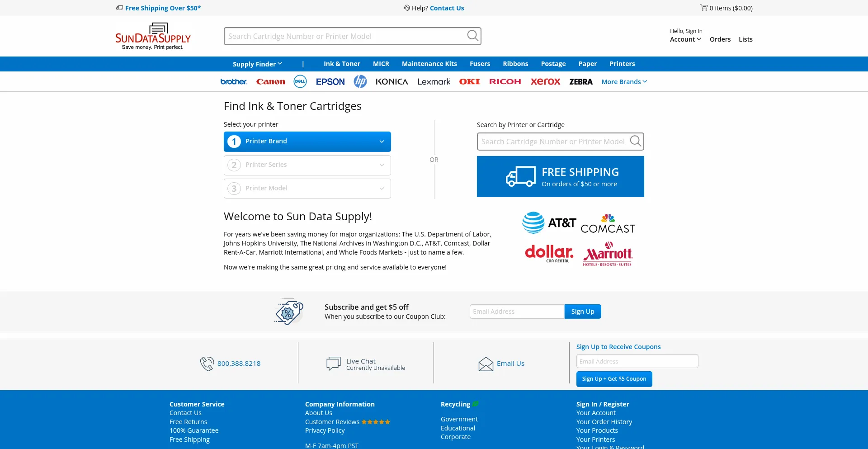This screenshot has width=868, height=449.
Task: Open the Printer Brand dropdown
Action: point(307,142)
